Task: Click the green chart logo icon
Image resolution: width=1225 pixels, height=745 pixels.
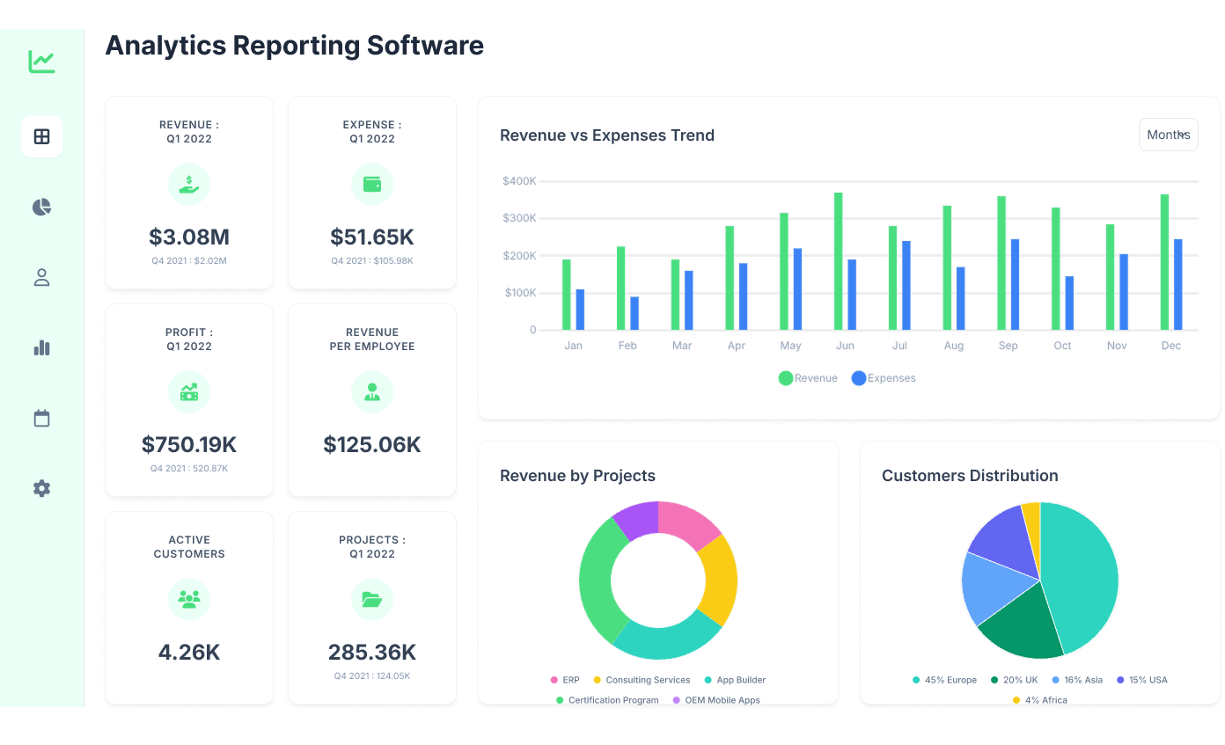Action: point(41,62)
